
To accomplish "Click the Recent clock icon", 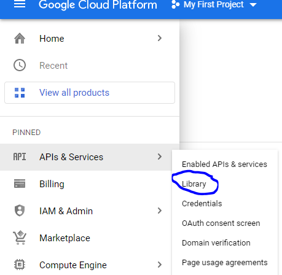I will coord(20,65).
